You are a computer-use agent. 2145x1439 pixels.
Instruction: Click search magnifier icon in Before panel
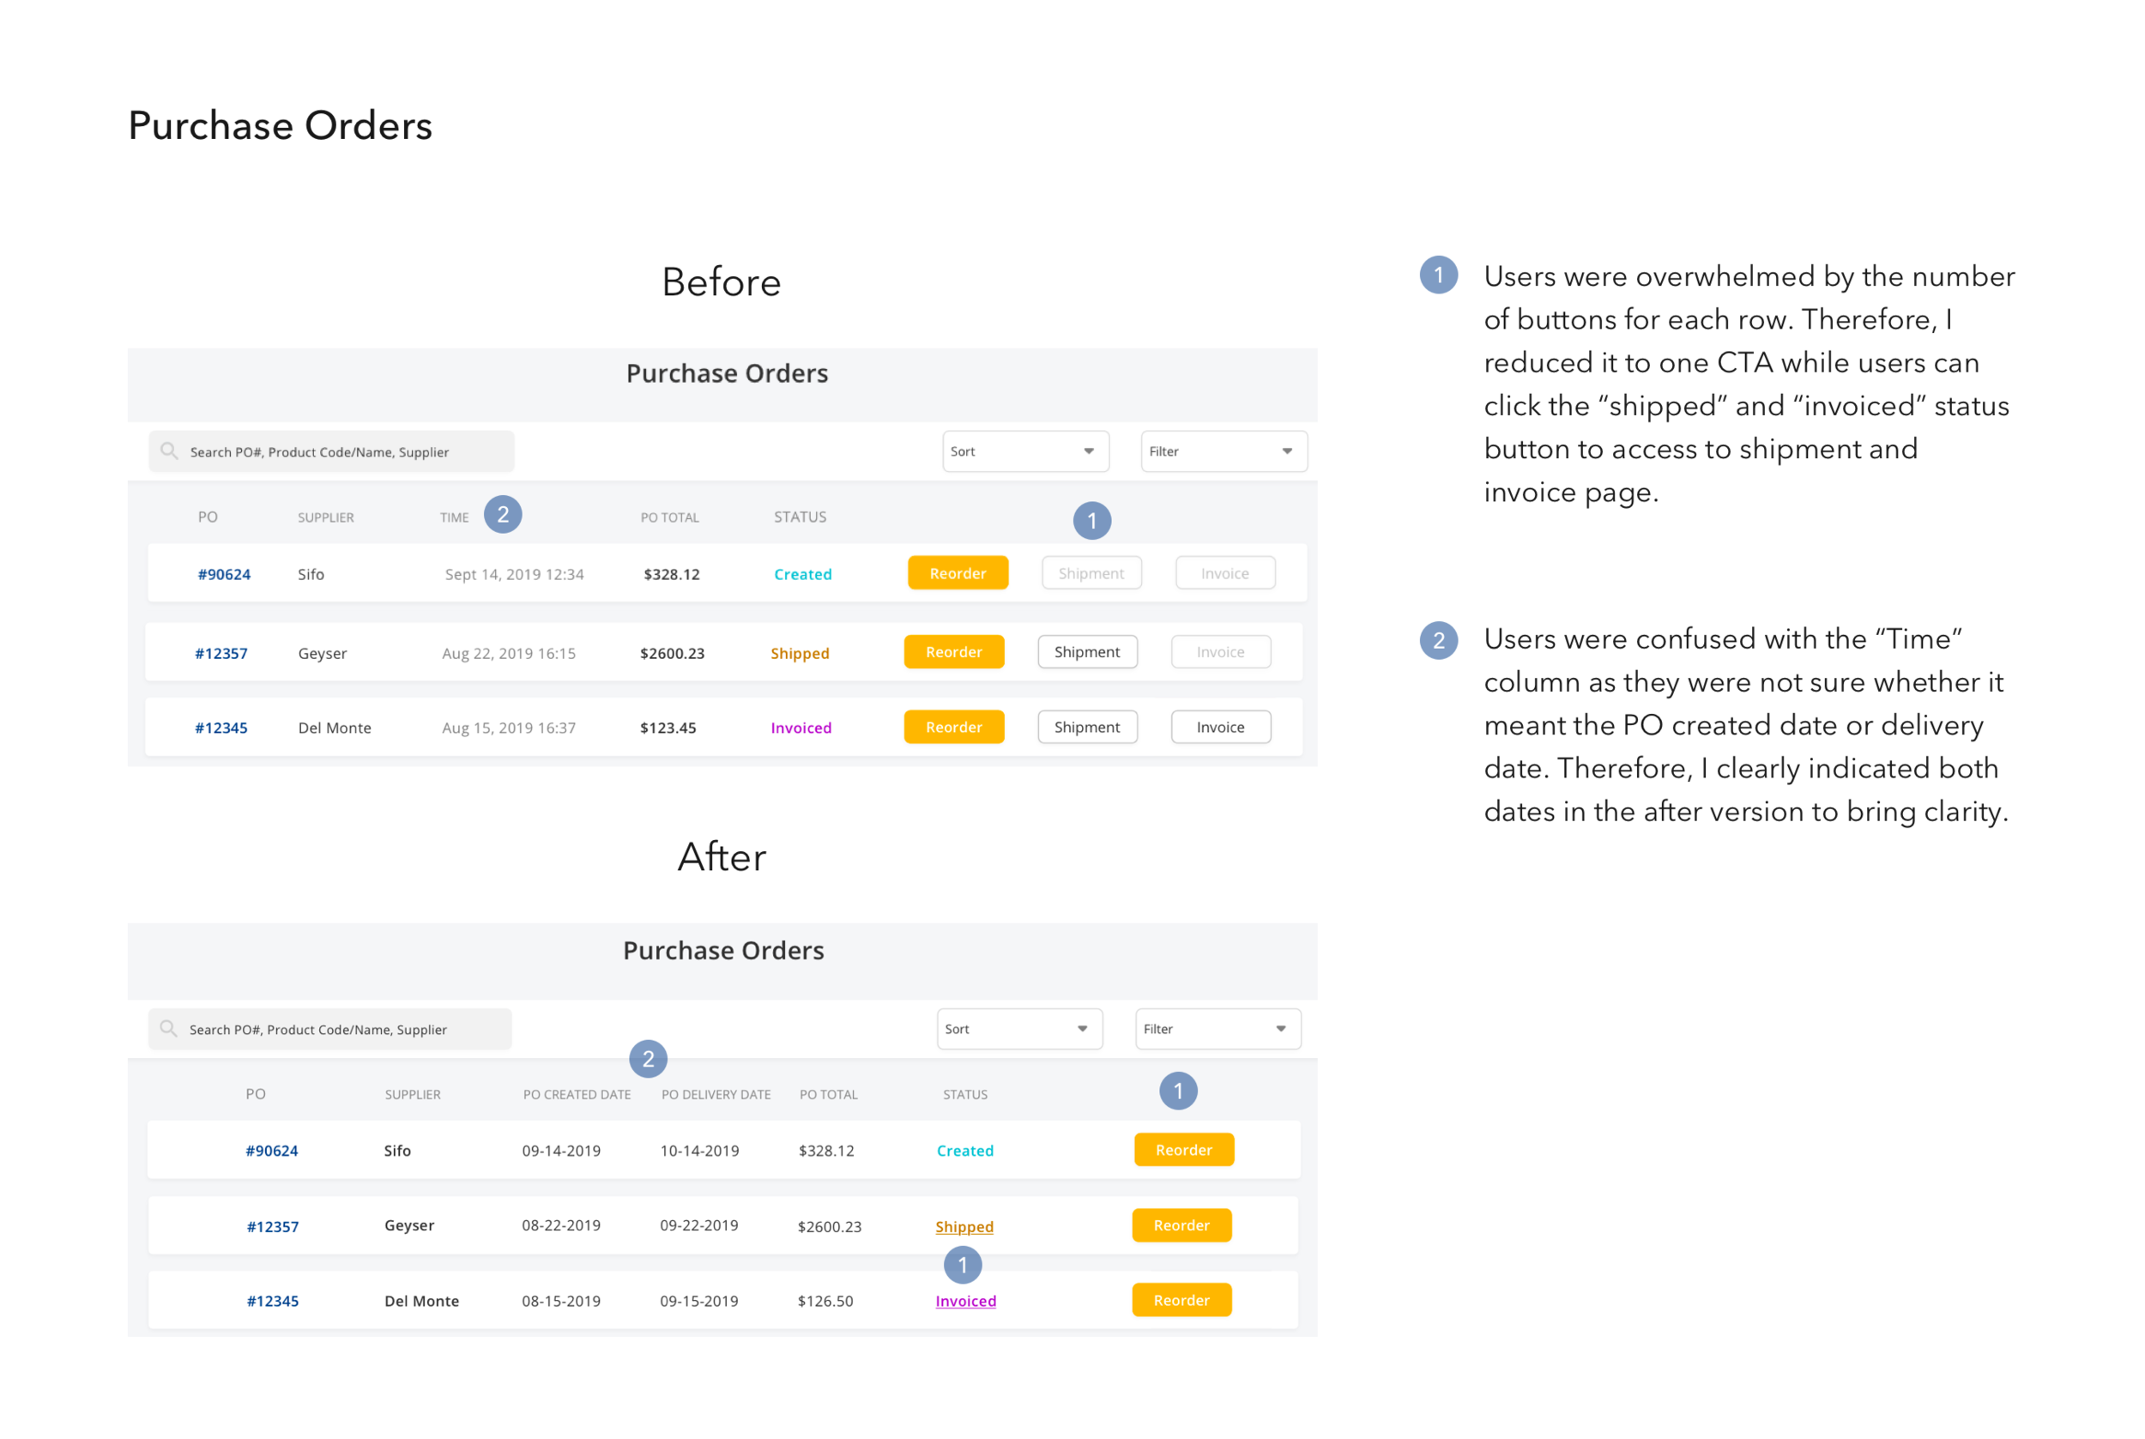169,450
